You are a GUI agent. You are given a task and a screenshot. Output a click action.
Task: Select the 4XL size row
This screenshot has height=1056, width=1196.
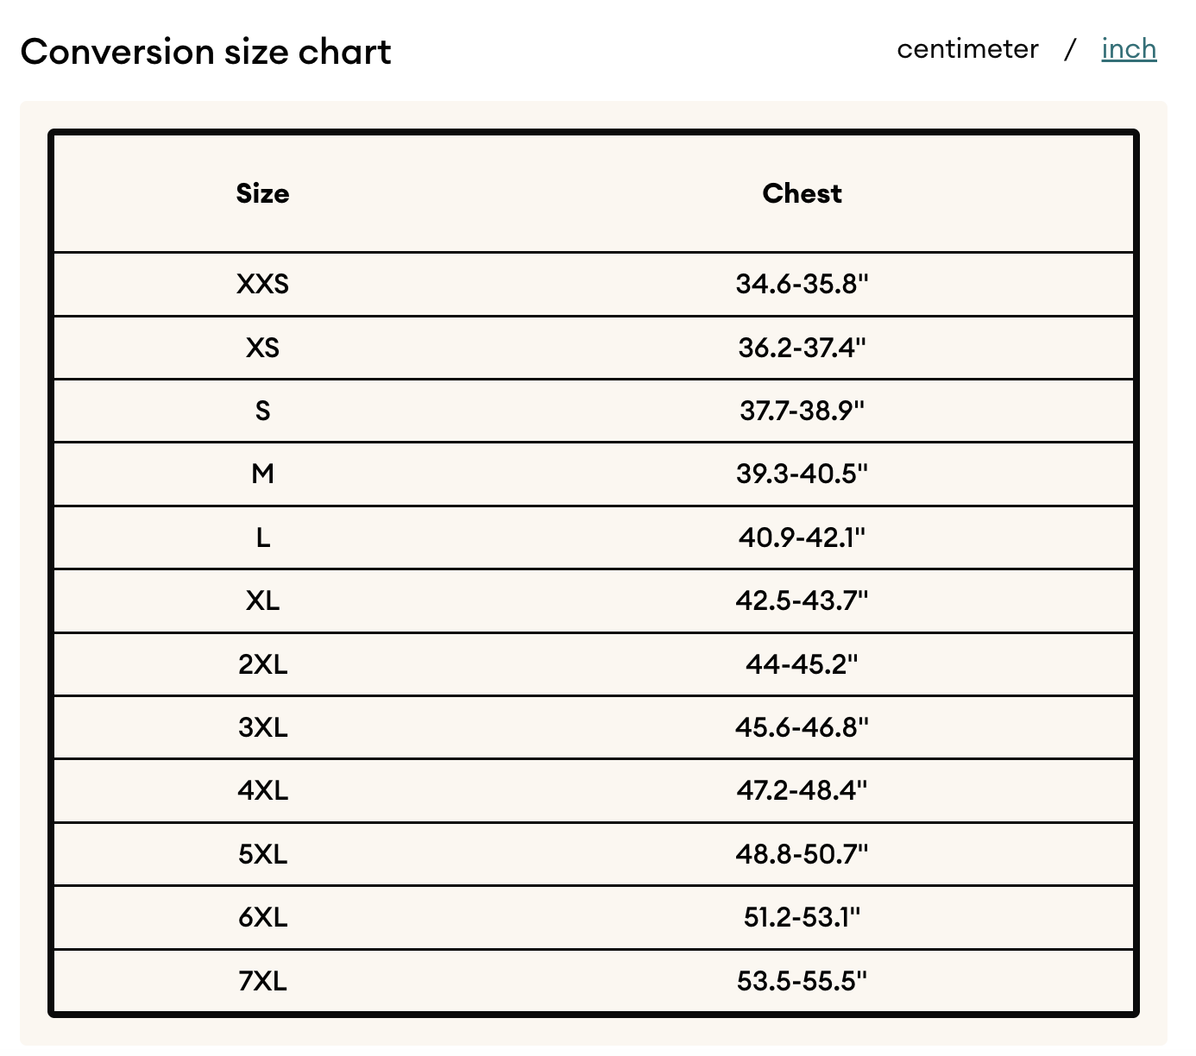pos(594,790)
